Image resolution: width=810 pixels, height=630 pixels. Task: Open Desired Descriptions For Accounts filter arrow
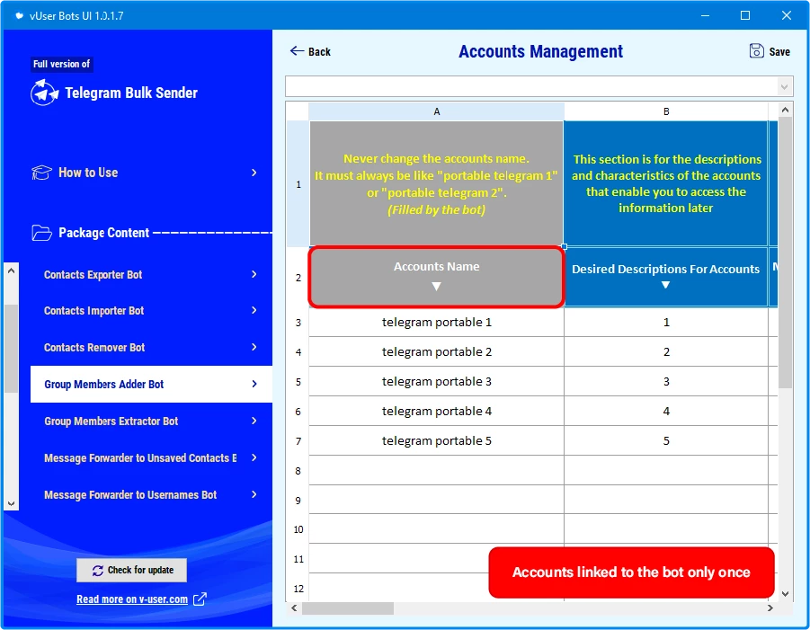coord(665,285)
